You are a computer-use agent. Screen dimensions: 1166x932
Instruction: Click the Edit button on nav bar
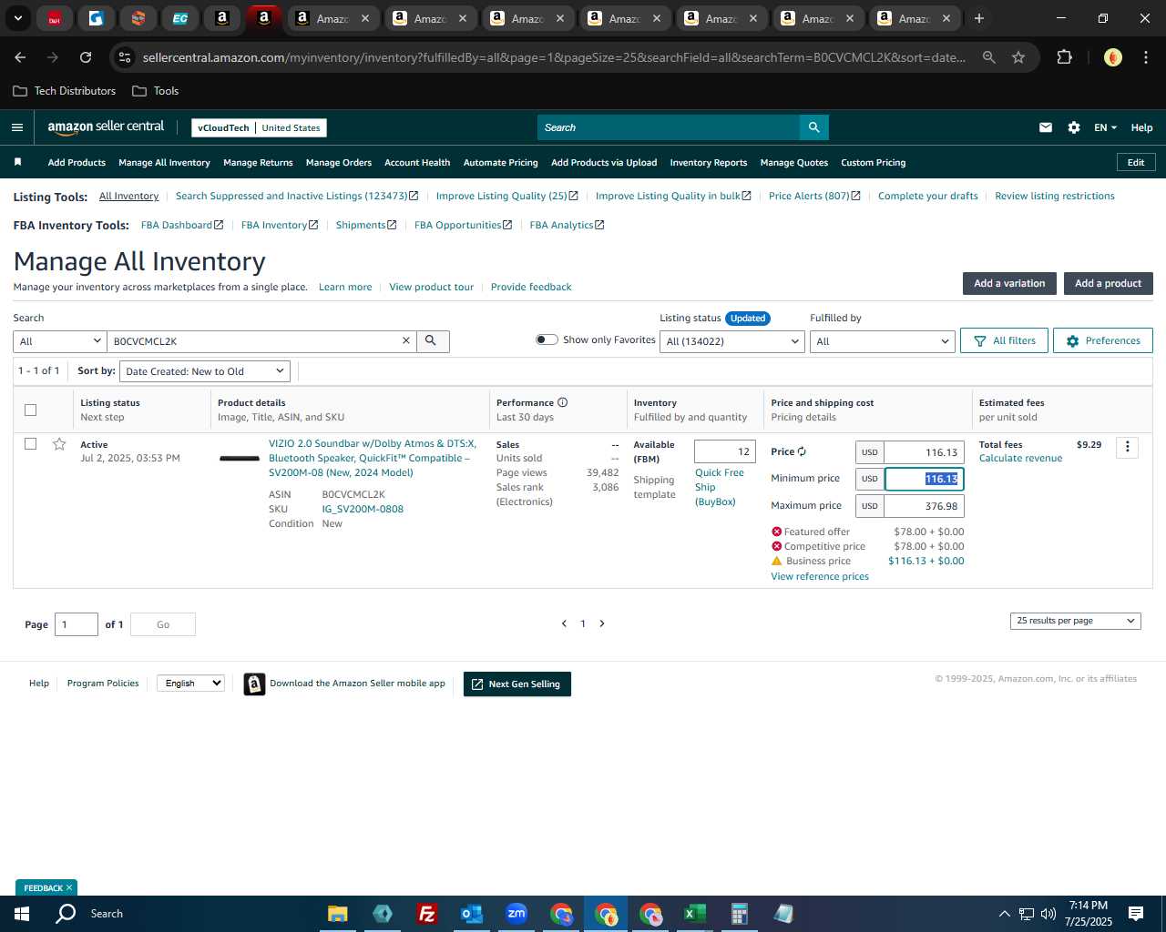pos(1136,162)
